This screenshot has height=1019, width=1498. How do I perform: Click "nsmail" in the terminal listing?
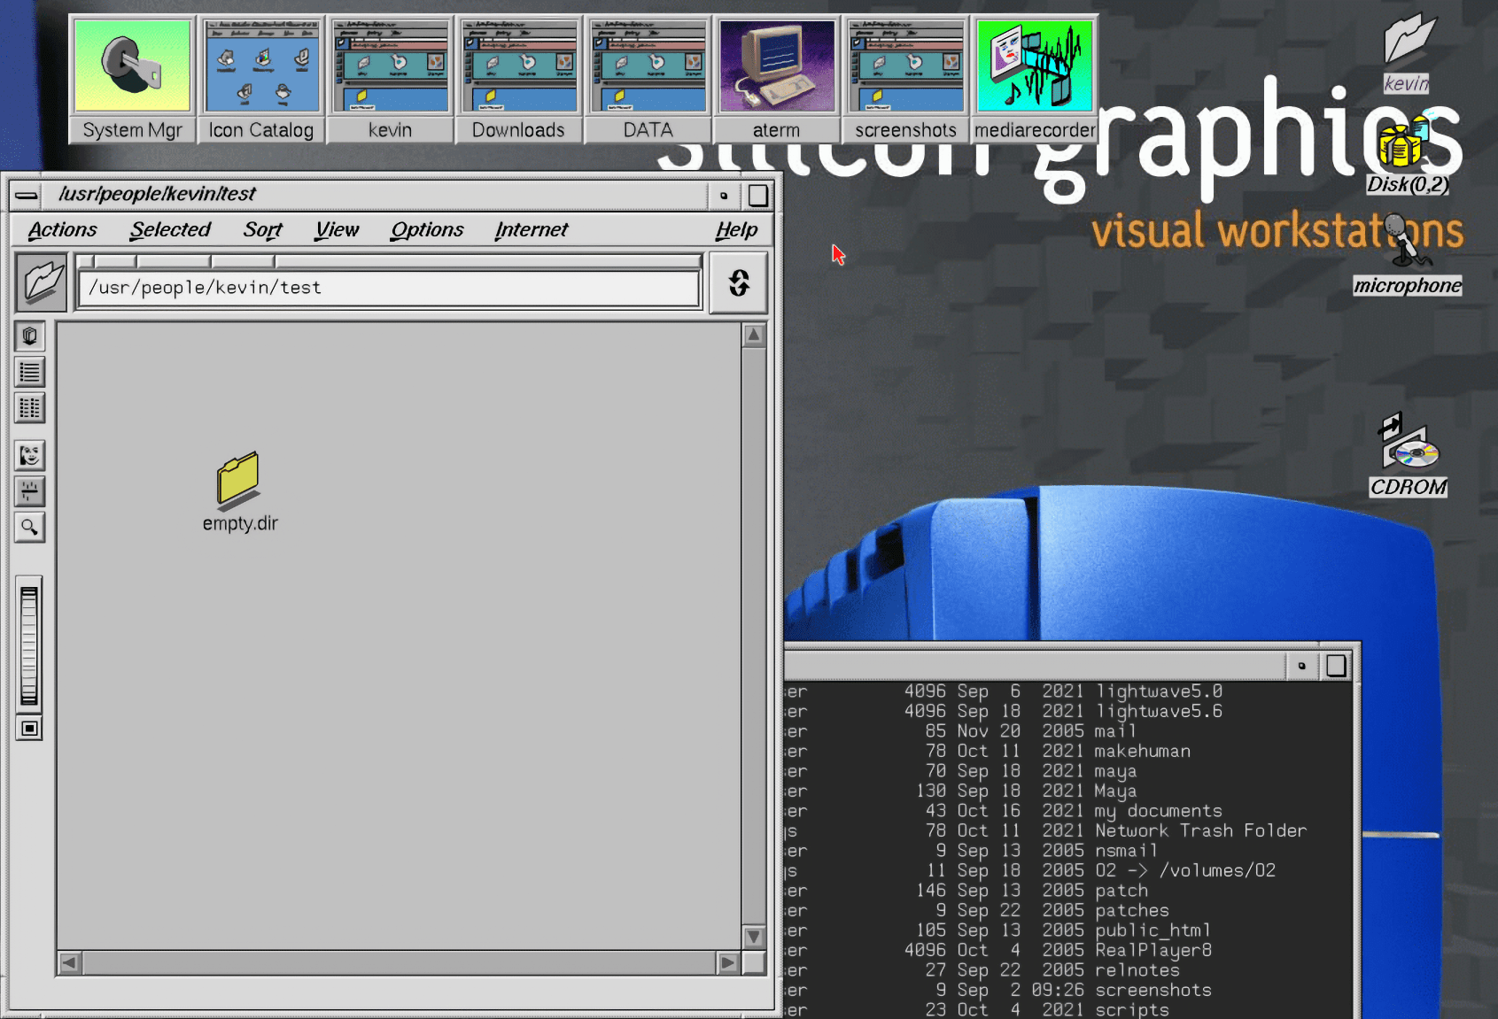(1127, 851)
